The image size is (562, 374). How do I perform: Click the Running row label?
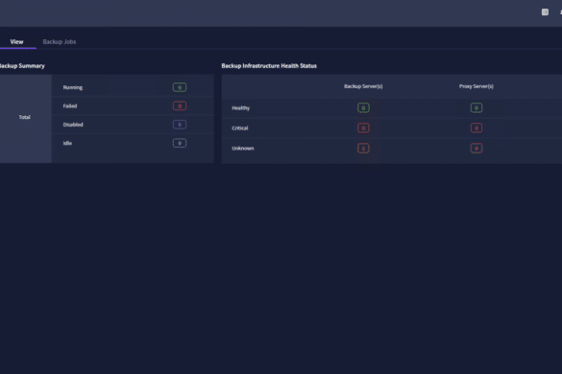[x=73, y=87]
